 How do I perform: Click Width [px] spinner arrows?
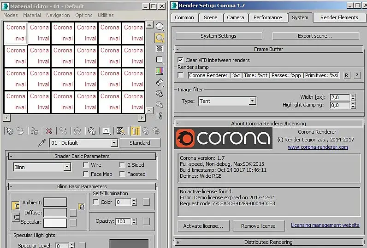click(x=353, y=97)
